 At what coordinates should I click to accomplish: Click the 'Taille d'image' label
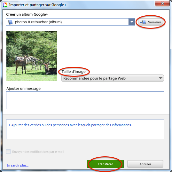[74, 72]
